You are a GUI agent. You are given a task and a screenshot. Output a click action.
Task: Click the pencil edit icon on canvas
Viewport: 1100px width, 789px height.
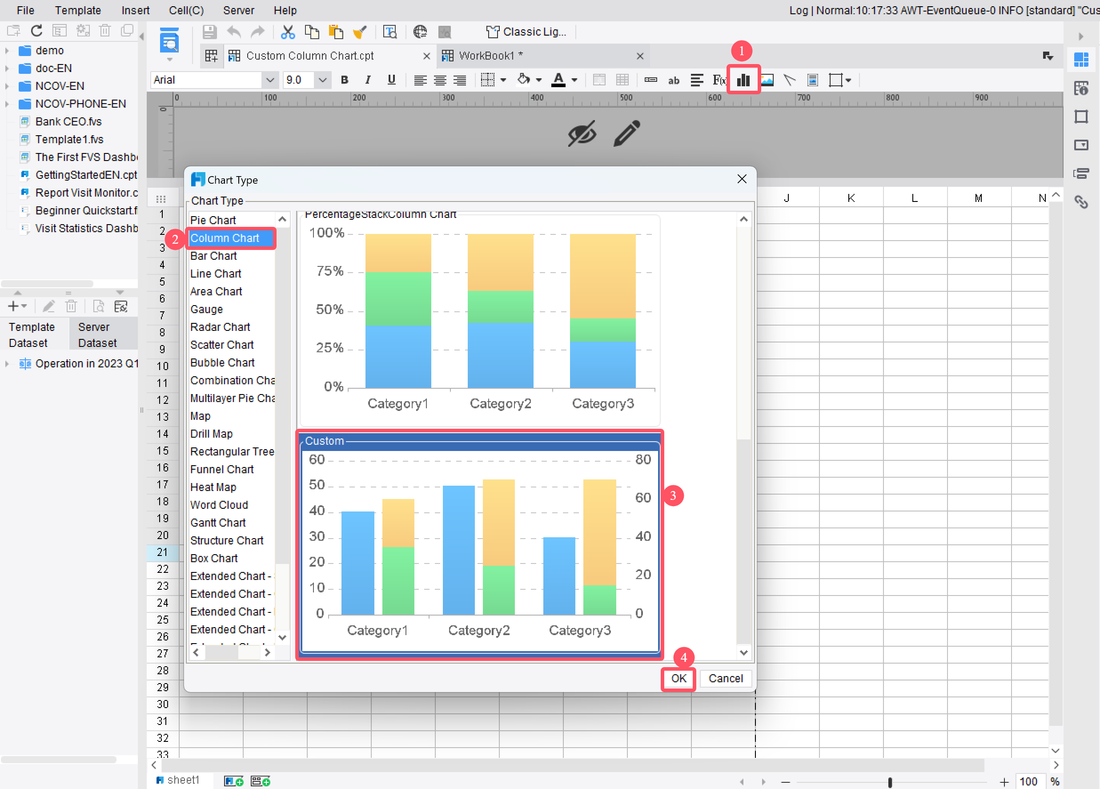626,133
